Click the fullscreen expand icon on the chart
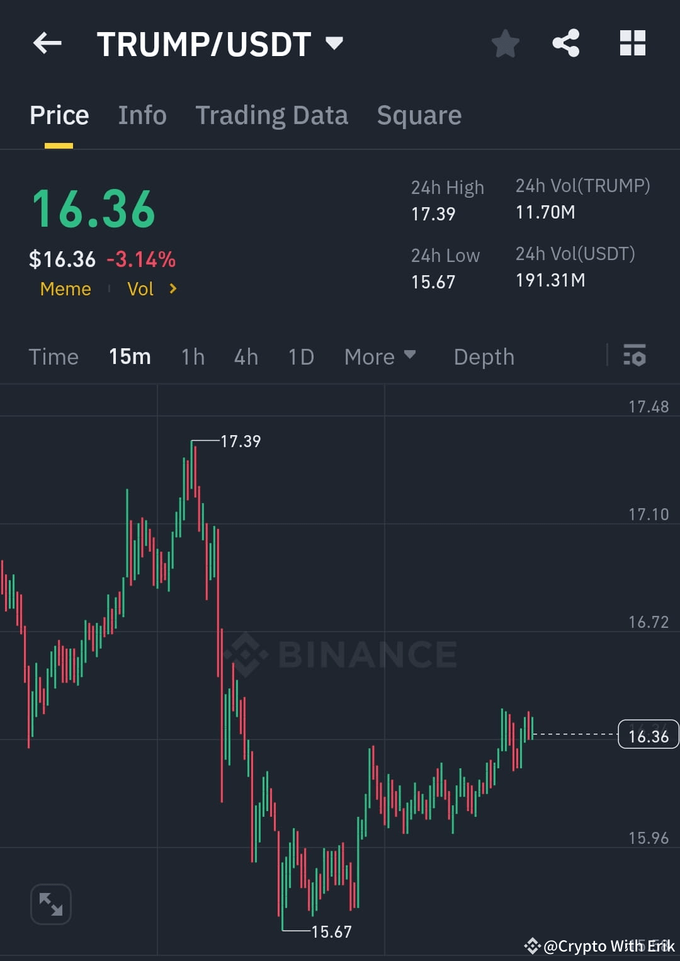 coord(50,904)
